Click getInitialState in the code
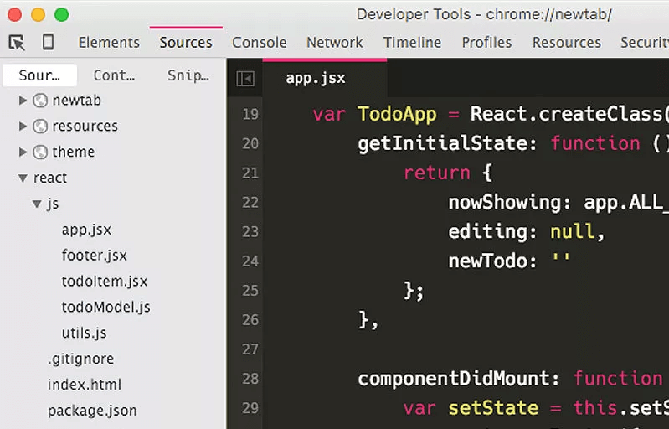This screenshot has width=669, height=429. pos(443,143)
